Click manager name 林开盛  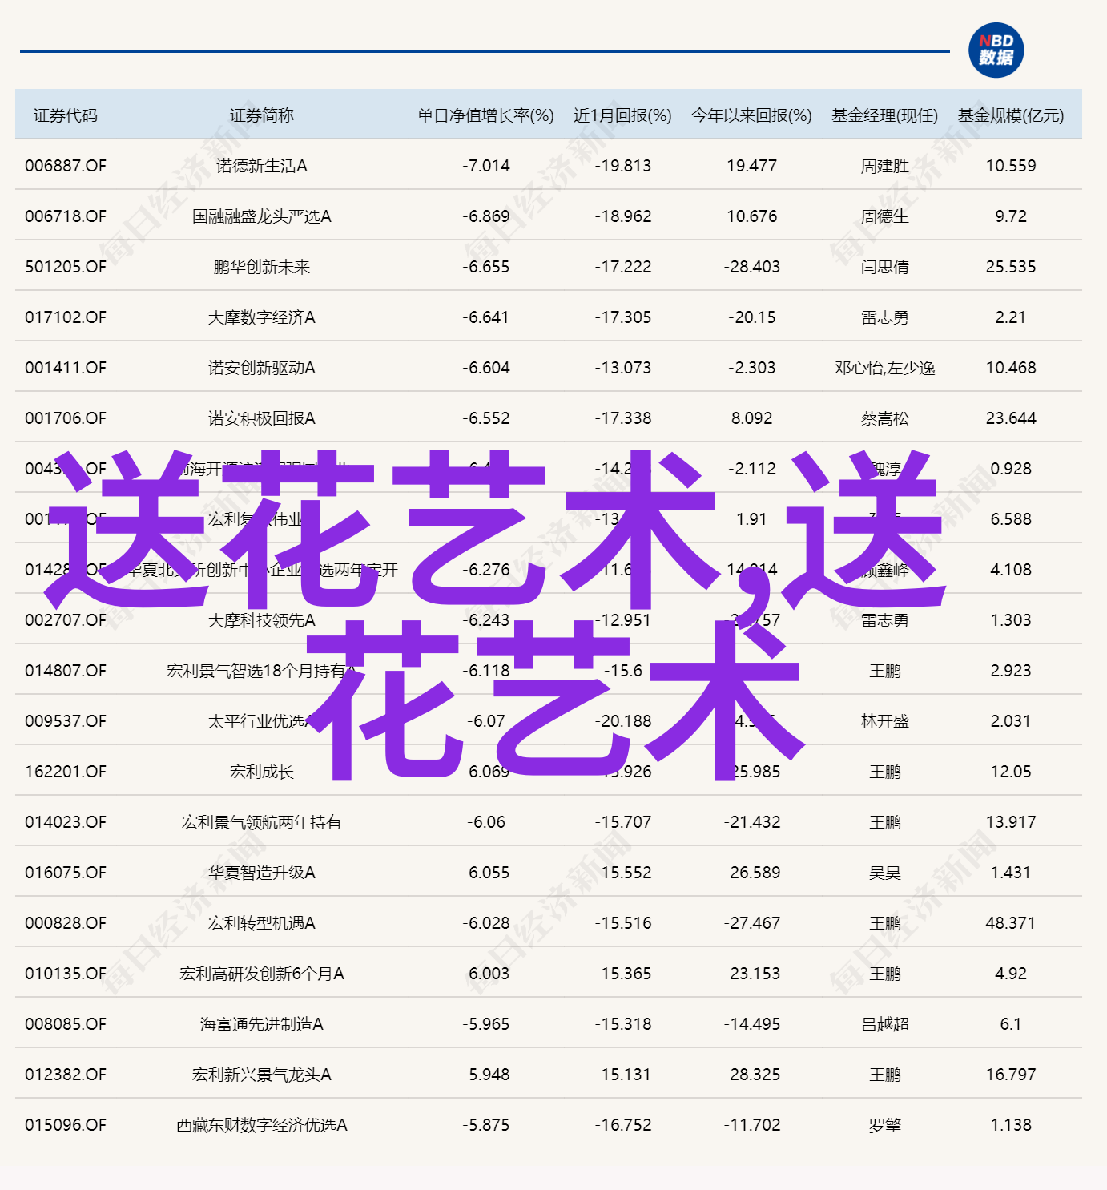pos(885,721)
